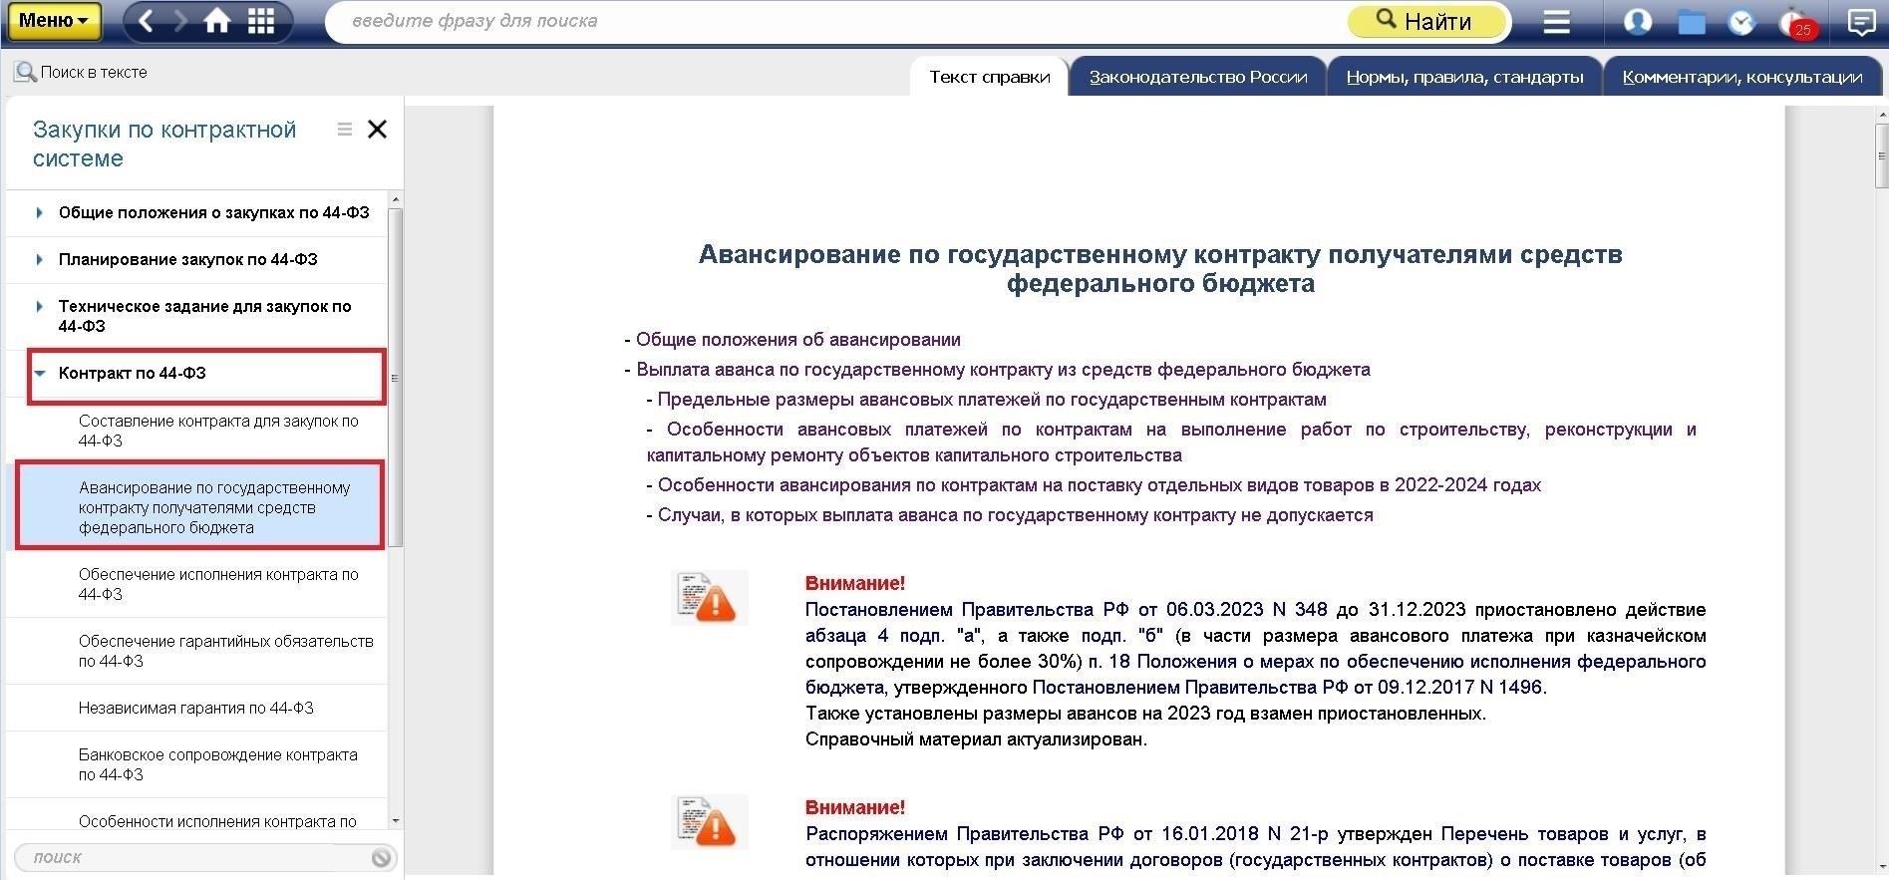Open Обеспечение гарантийных обязательств по 44-ФЗ
Image resolution: width=1889 pixels, height=880 pixels.
(225, 651)
